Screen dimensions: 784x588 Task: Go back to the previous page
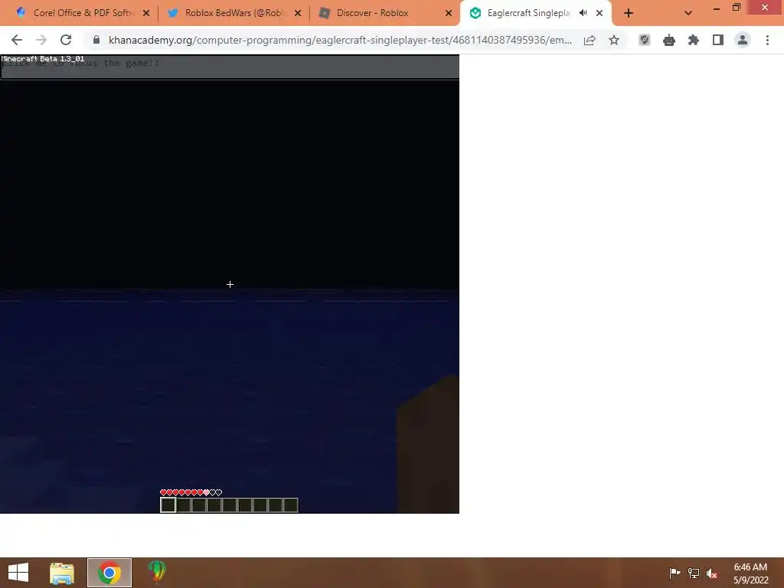point(17,40)
